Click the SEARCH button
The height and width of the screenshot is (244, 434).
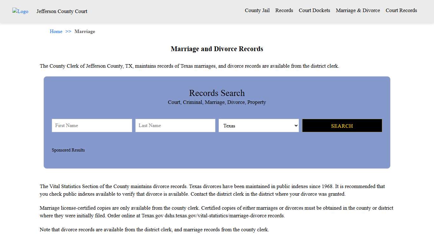342,125
